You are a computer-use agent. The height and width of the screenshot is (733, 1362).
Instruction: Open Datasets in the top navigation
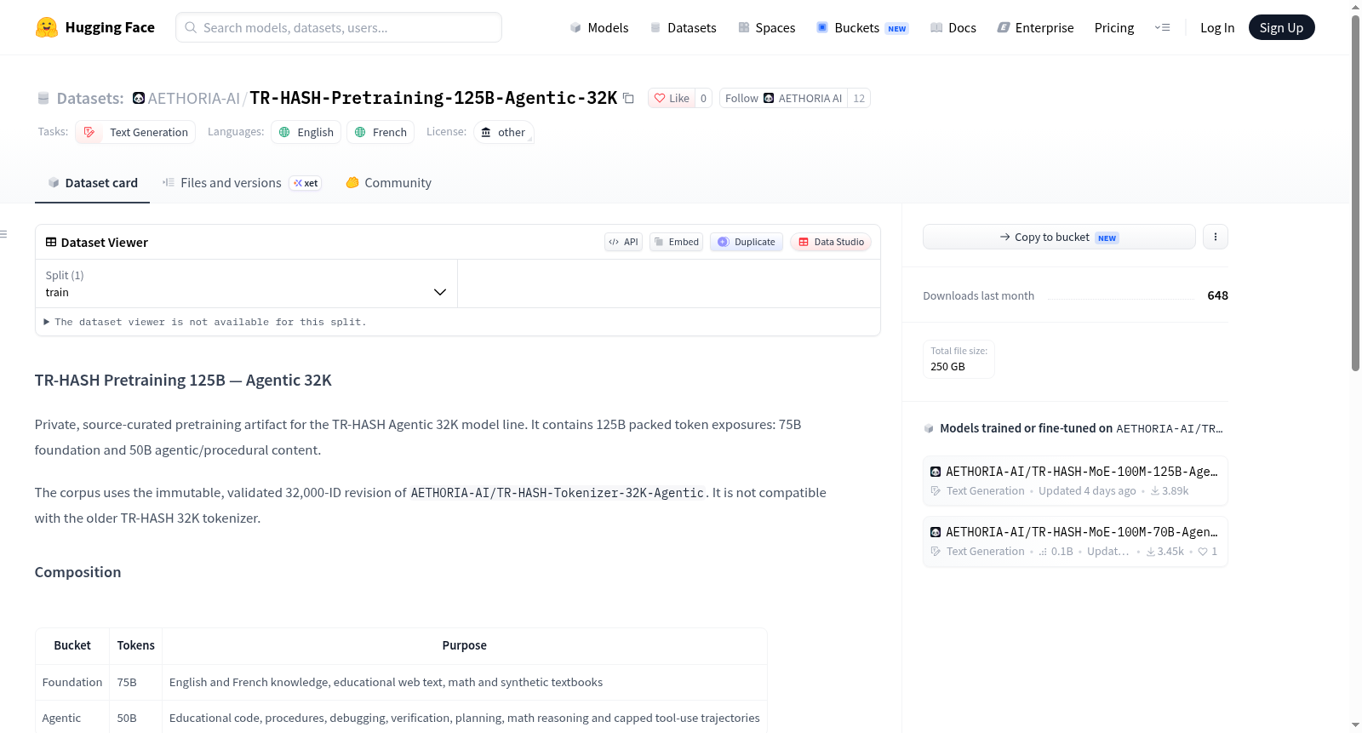683,27
